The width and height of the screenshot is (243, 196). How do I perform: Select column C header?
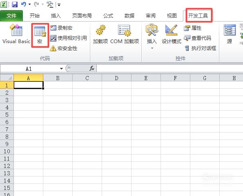pyautogui.click(x=87, y=78)
